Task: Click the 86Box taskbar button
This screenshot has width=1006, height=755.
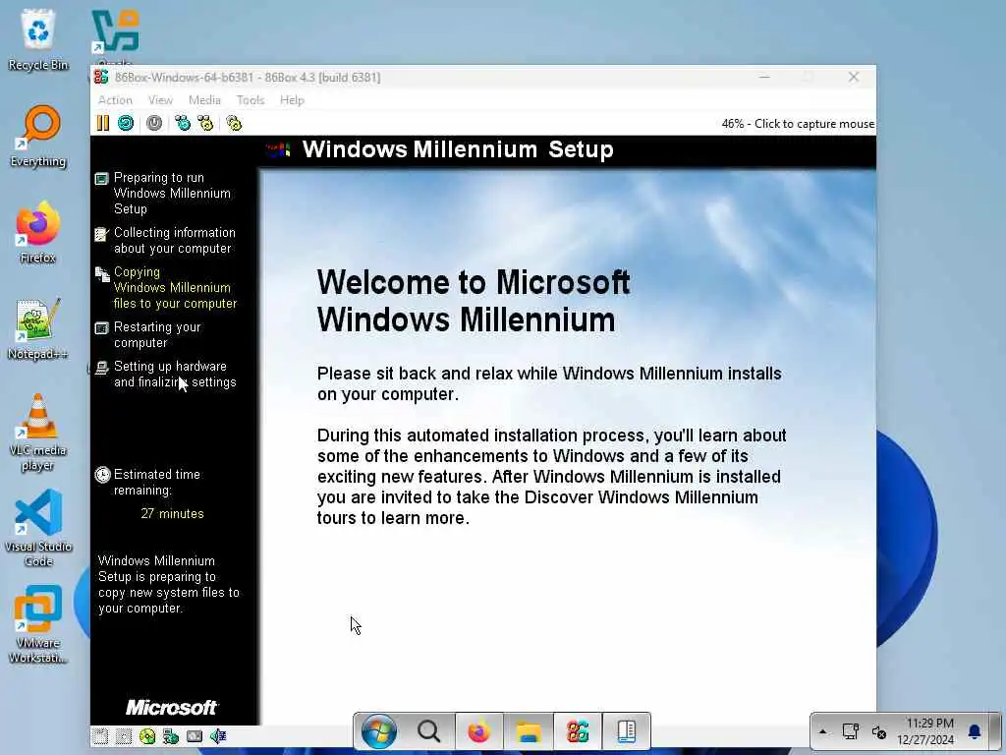Action: 578,731
